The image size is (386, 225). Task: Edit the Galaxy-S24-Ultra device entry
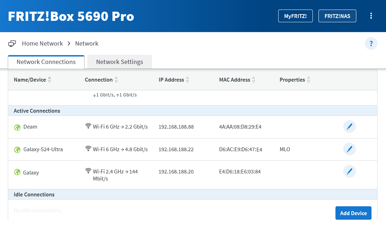(x=349, y=149)
